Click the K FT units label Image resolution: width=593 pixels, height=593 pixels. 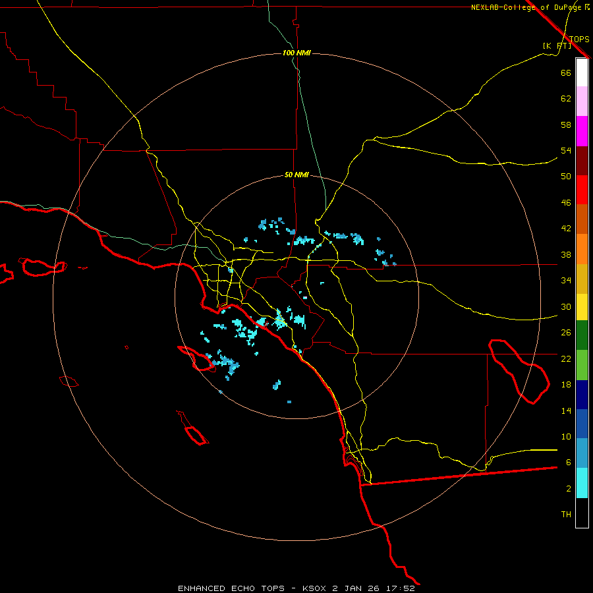click(x=557, y=46)
